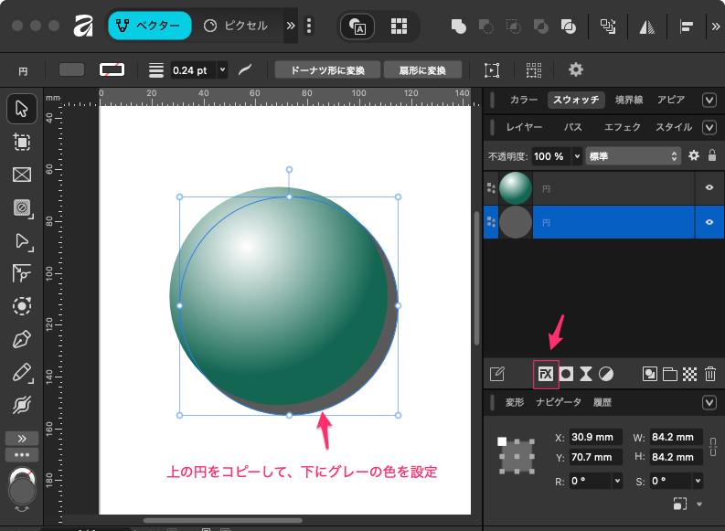This screenshot has height=531, width=725.
Task: Click the Add boolean operation icon
Action: 459,27
